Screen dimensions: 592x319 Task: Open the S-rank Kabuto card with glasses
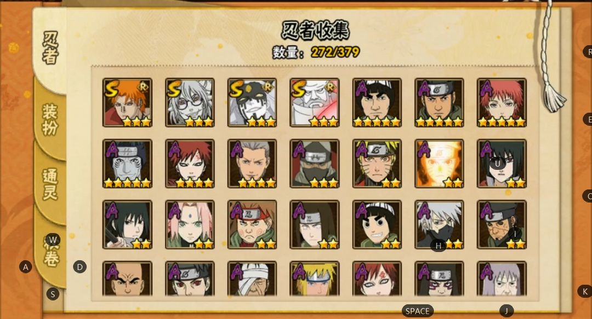click(x=190, y=102)
